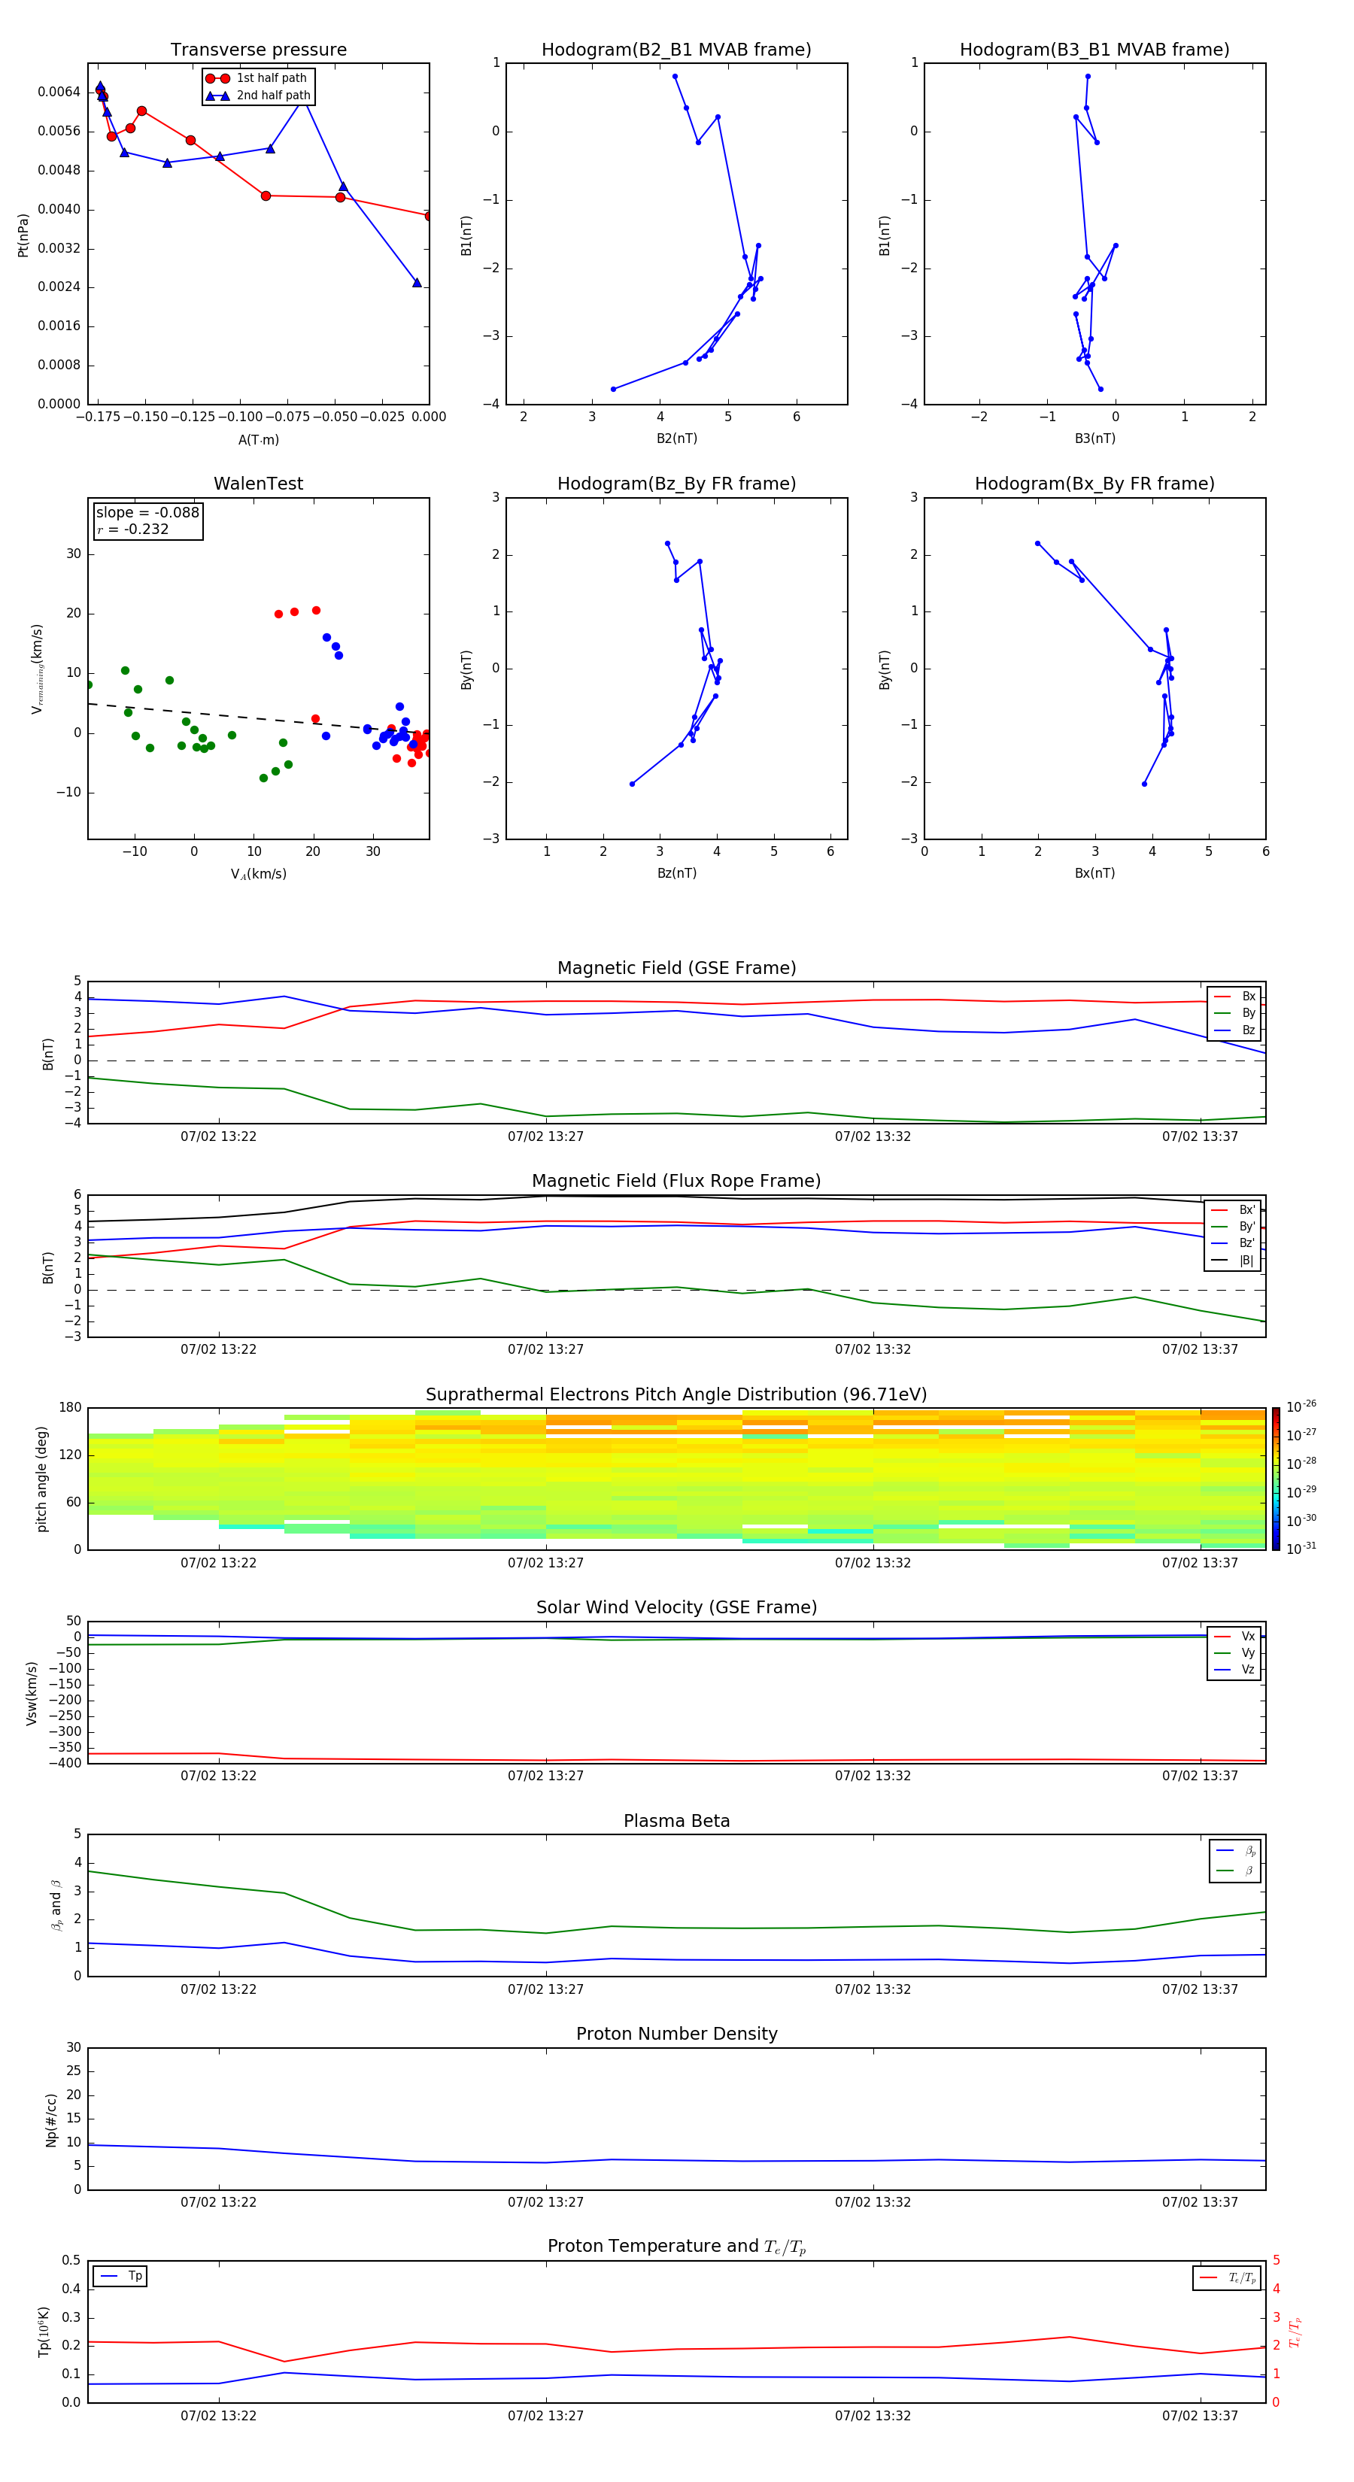Click the 'Pt(nPa)' y-axis label
Screen dimensions: 1354x2482
pyautogui.click(x=23, y=235)
